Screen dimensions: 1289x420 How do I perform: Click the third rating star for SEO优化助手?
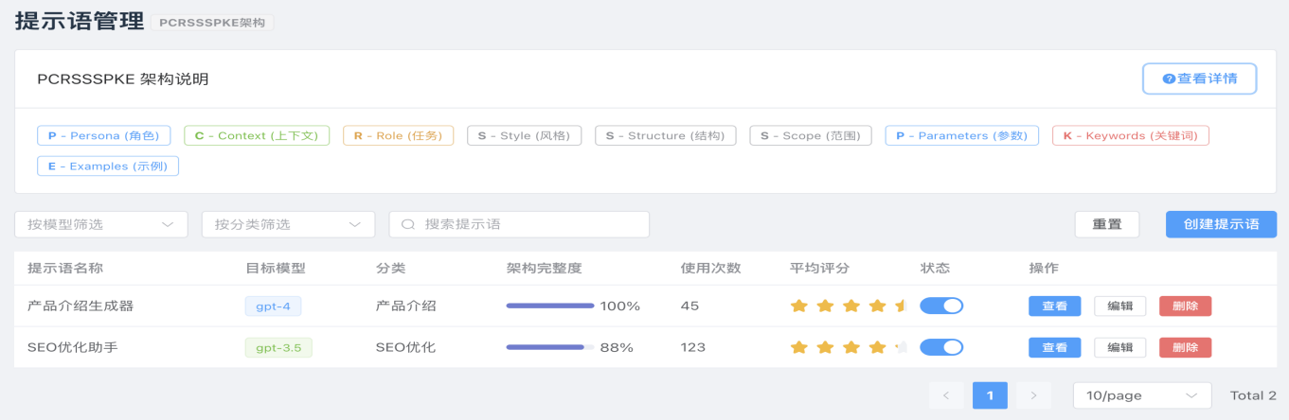click(x=850, y=348)
